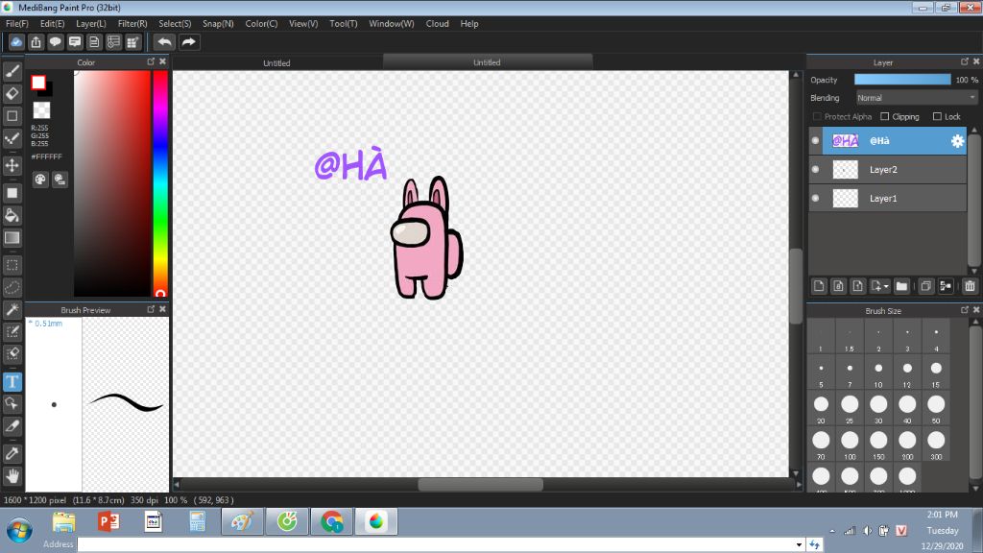The image size is (983, 553).
Task: Adjust the layer Opacity slider
Action: [902, 80]
